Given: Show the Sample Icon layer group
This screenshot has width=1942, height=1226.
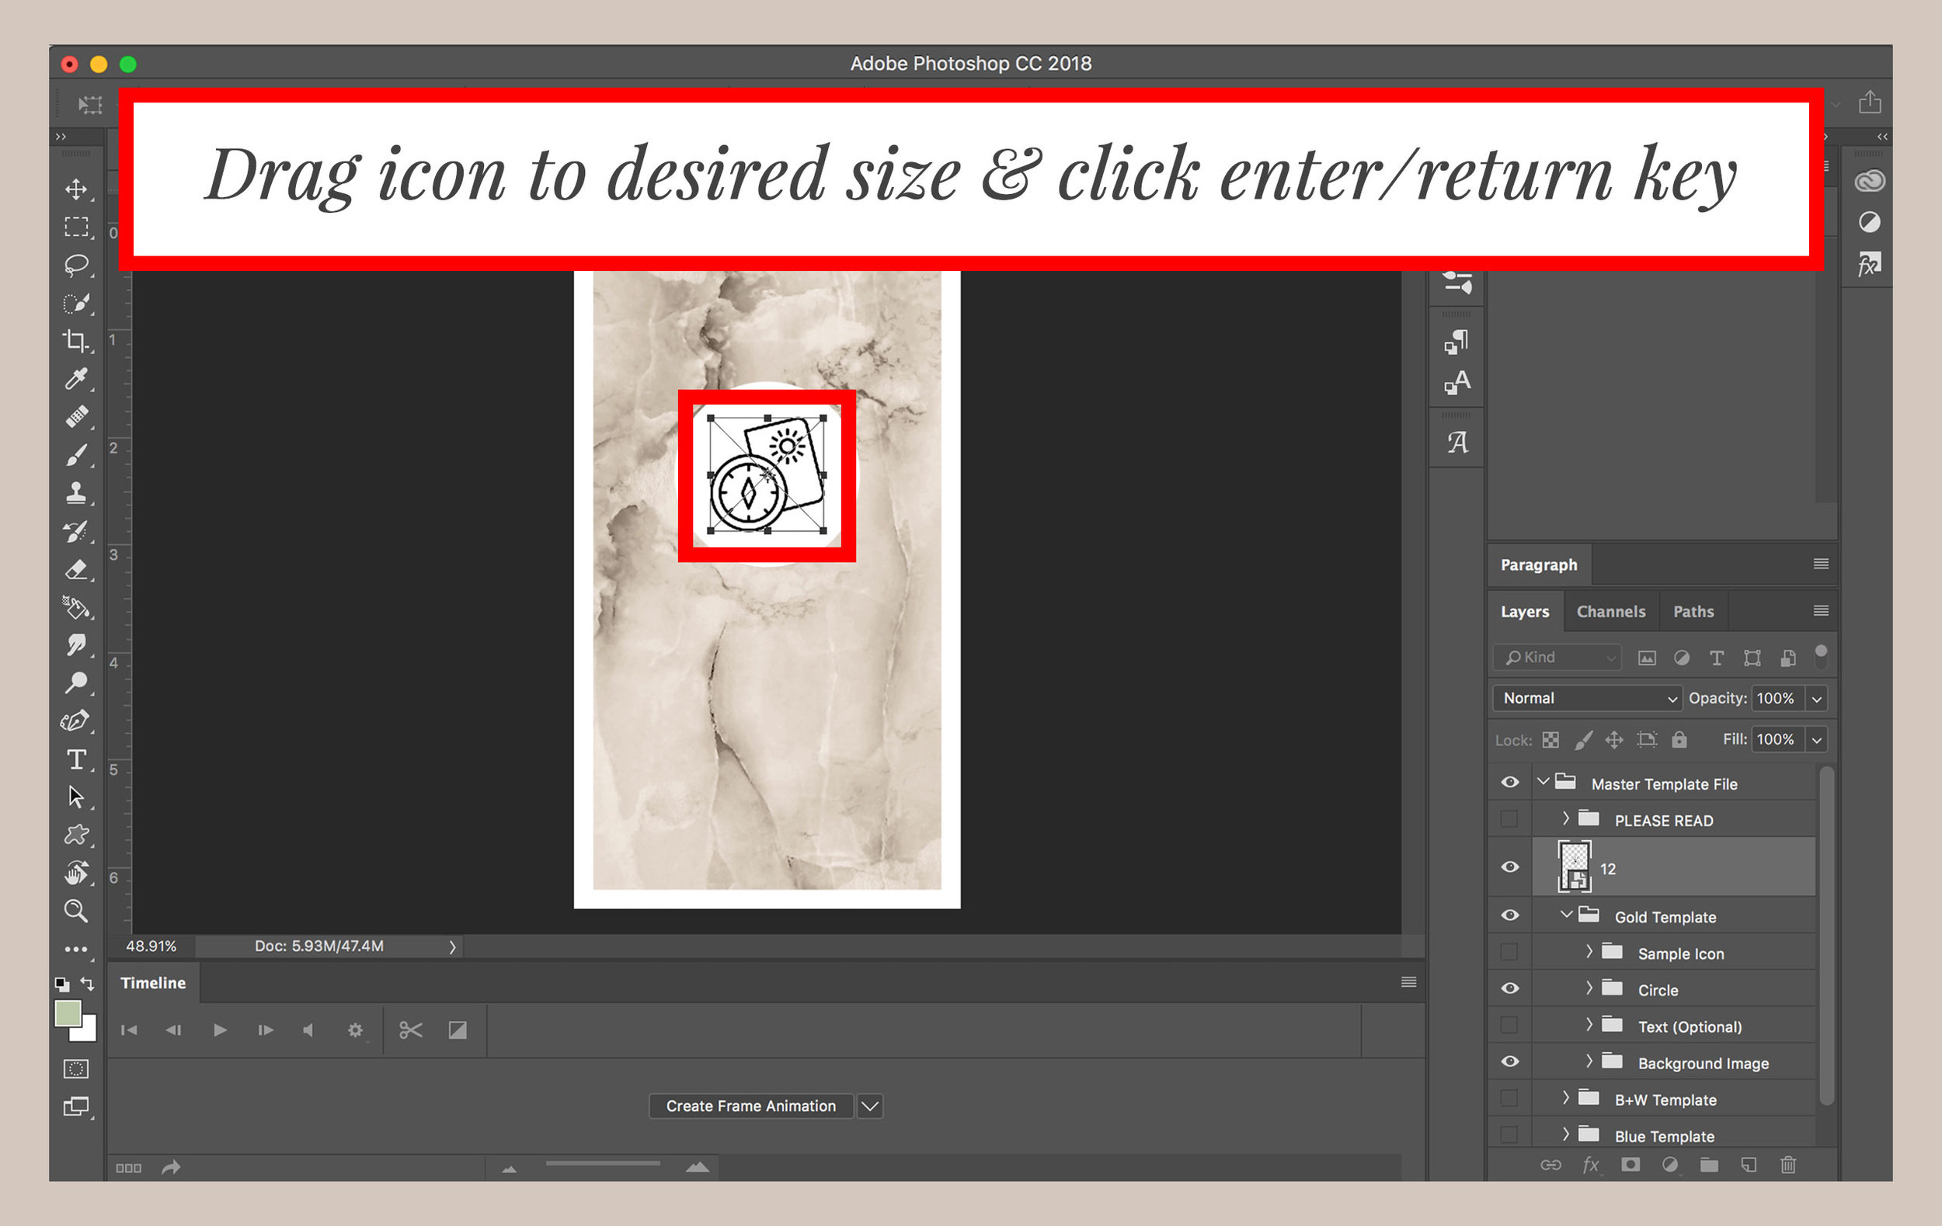Looking at the screenshot, I should pyautogui.click(x=1510, y=953).
